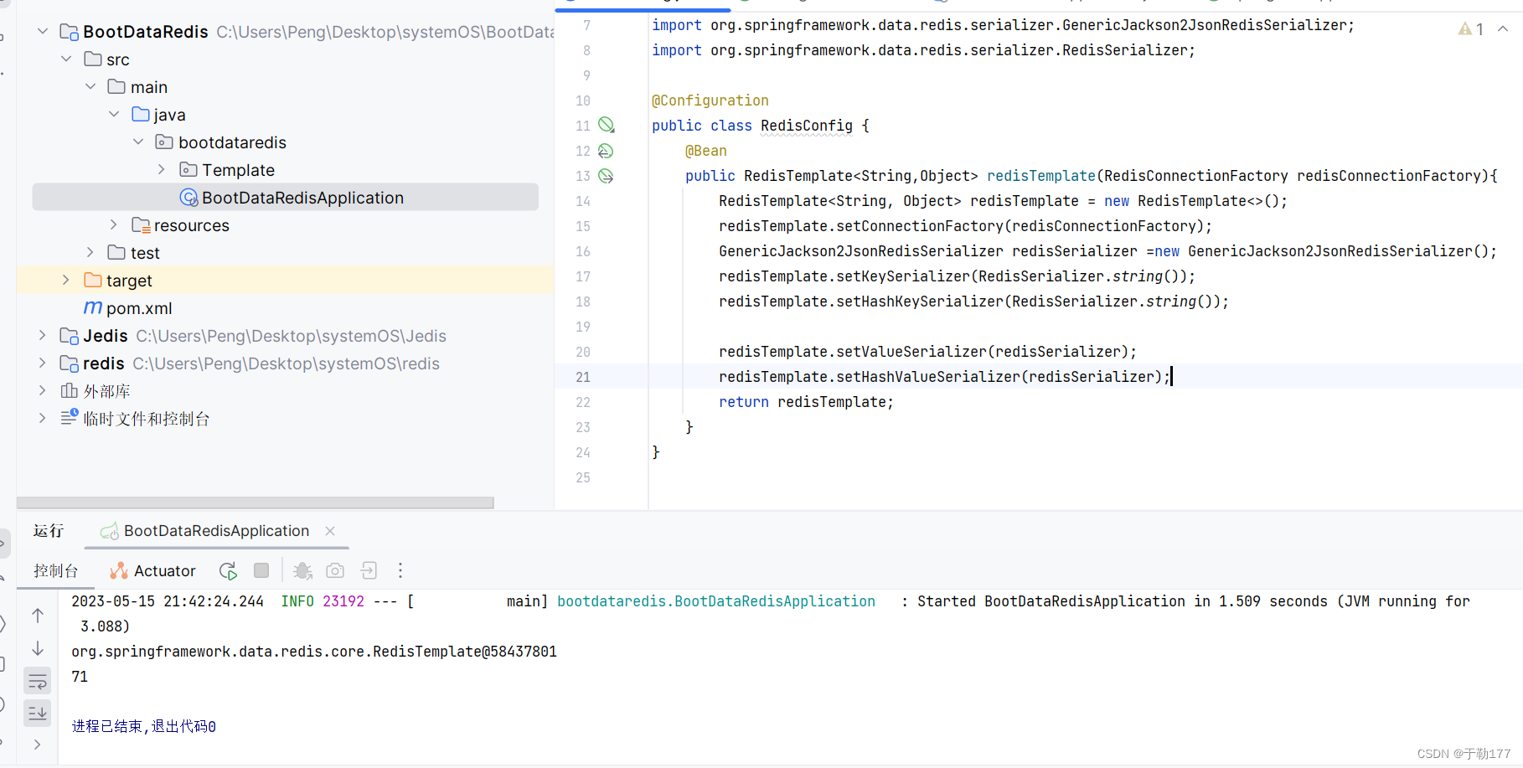1523x768 pixels.
Task: Expand more console actions chevron
Action: [37, 745]
